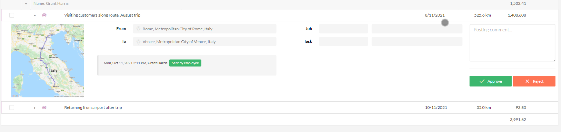This screenshot has width=561, height=132.
Task: Click the car icon on the Visiting customers row
Action: point(44,15)
